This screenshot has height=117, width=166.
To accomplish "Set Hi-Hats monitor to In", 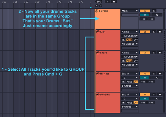I will point(123,82).
